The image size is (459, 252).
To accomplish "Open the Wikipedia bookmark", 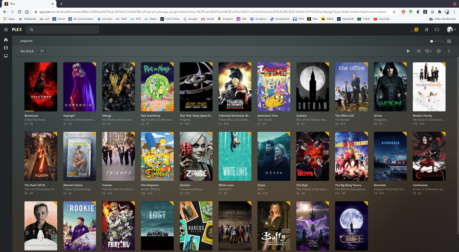I will pyautogui.click(x=27, y=19).
